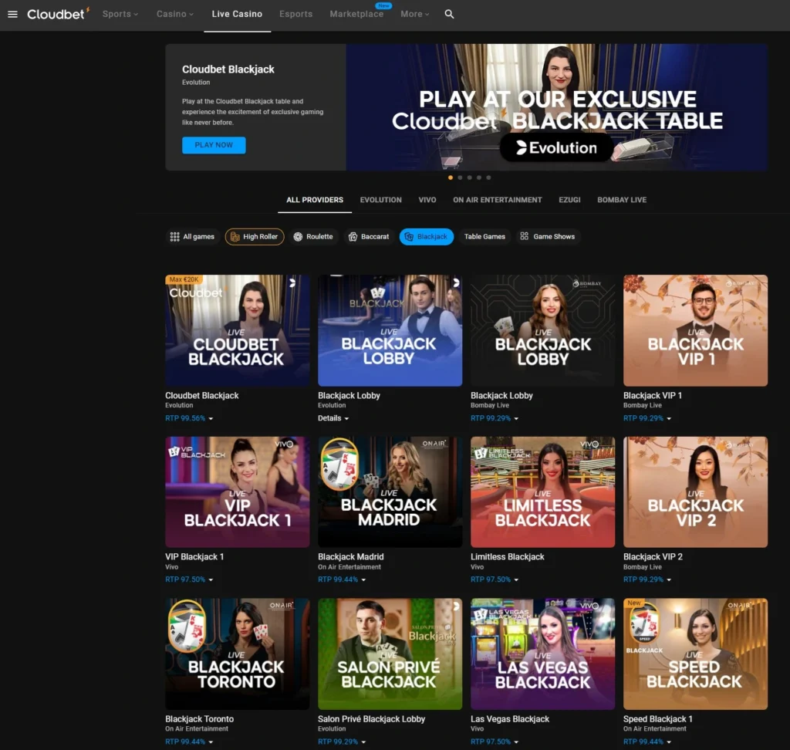Expand RTP under Limitless Blackjack
The image size is (790, 750).
(x=495, y=579)
